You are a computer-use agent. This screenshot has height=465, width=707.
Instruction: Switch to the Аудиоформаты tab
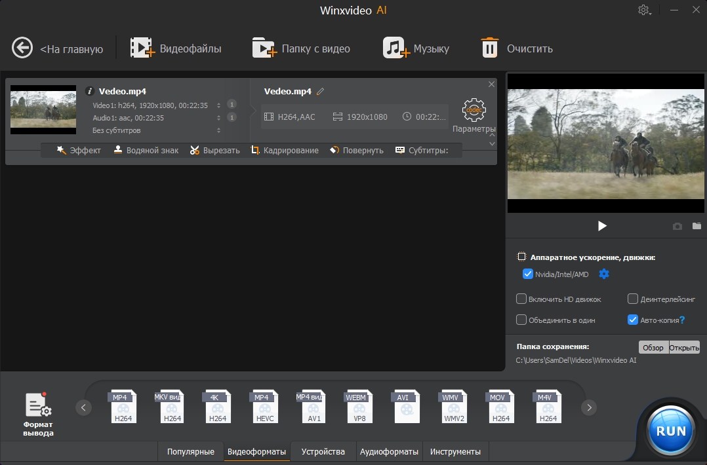389,452
